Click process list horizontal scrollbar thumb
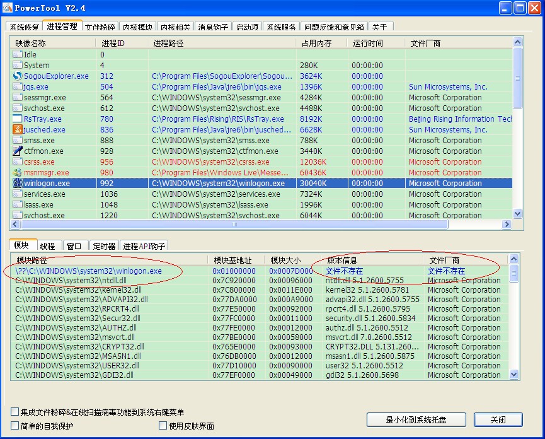Image resolution: width=545 pixels, height=439 pixels. 234,225
